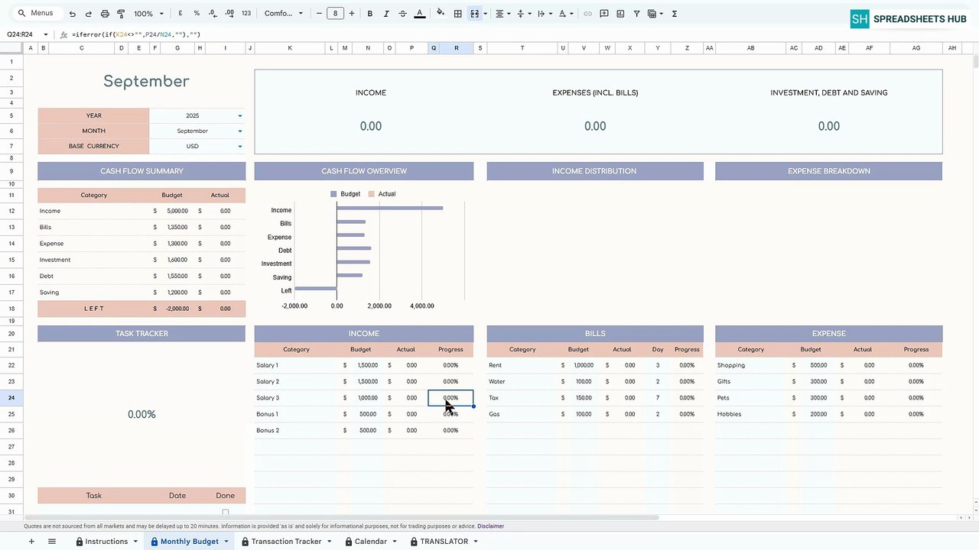Screen dimensions: 979x550
Task: Click the Redo icon
Action: (88, 14)
